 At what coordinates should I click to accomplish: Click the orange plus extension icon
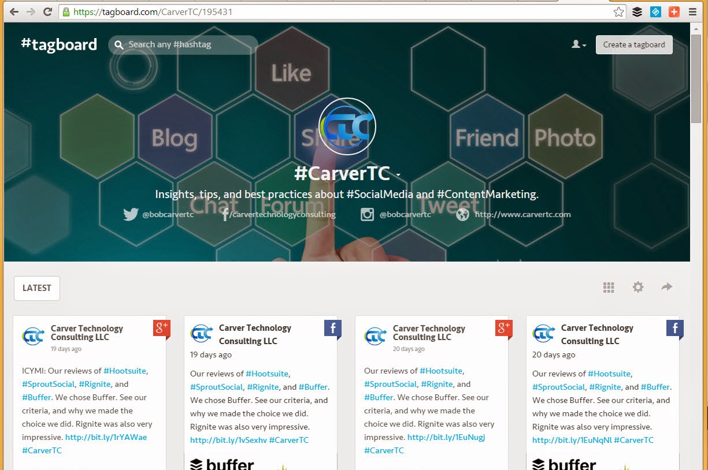coord(674,12)
